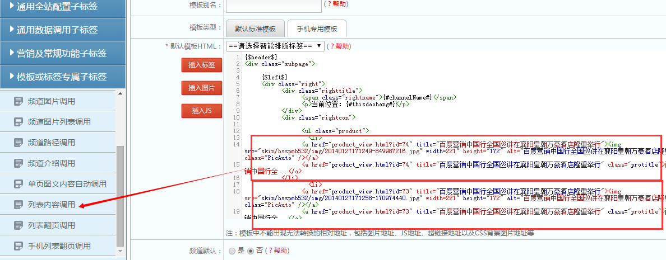Click the 模板别名 input field
666x260 pixels.
tap(273, 4)
